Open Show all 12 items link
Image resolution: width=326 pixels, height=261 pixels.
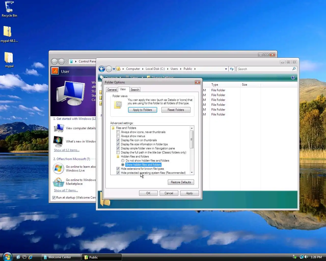[x=66, y=150]
